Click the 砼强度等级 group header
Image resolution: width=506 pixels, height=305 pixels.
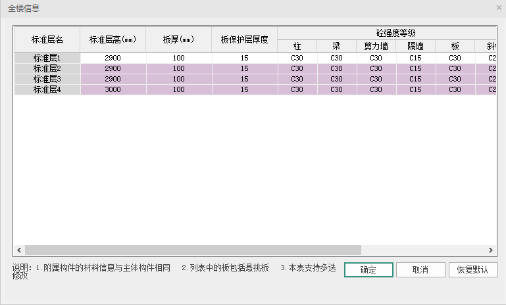coord(387,33)
